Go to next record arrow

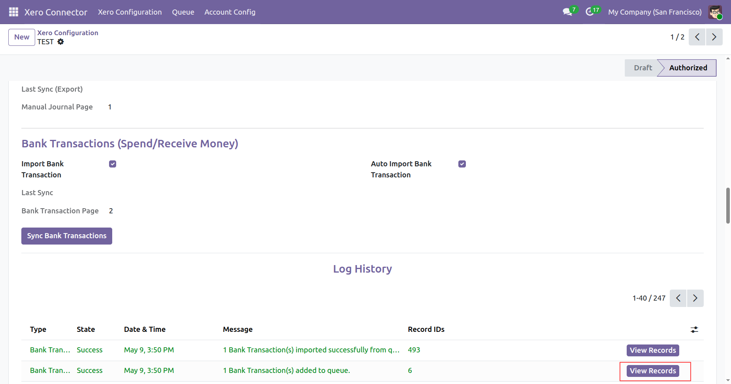coord(714,37)
